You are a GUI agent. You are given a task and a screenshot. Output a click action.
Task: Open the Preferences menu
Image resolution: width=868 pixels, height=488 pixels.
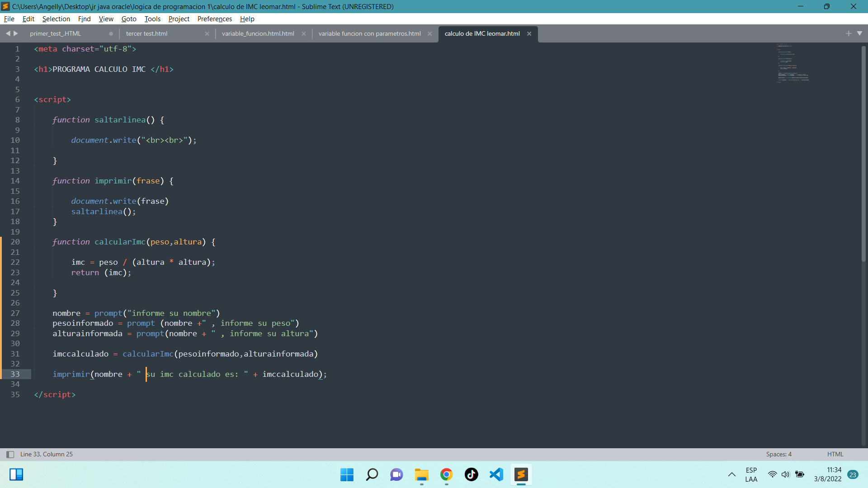(215, 19)
